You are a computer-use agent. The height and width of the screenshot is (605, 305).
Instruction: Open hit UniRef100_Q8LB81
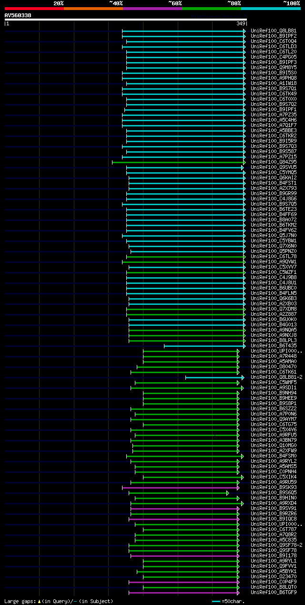274,31
